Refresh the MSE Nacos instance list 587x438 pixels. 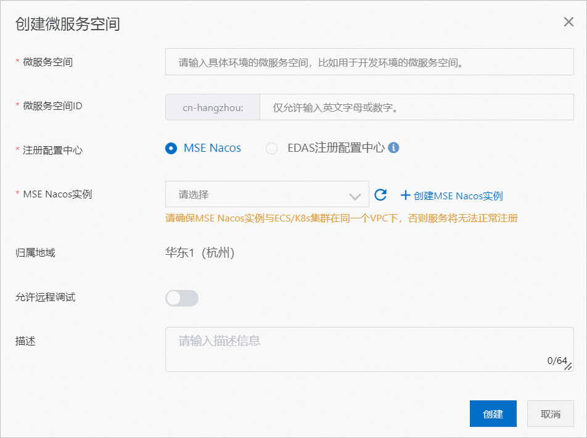[x=380, y=194]
